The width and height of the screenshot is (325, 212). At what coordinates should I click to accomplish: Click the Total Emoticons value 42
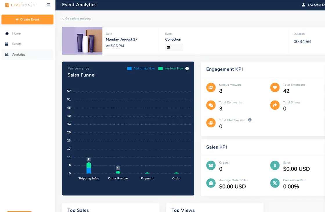(286, 91)
